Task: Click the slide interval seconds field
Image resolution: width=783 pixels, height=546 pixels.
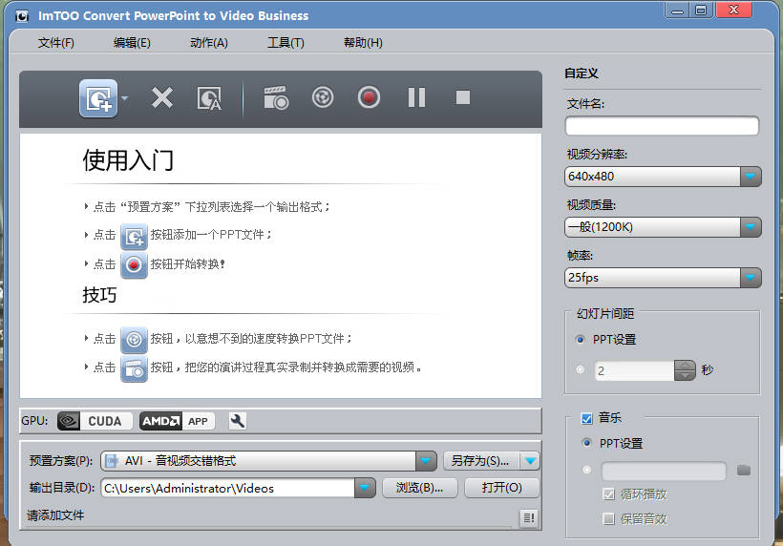Action: (x=635, y=370)
